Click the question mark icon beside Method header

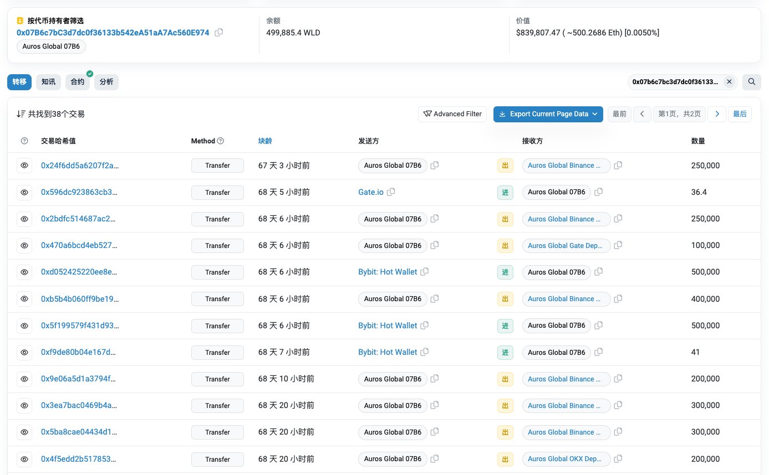[x=221, y=141]
